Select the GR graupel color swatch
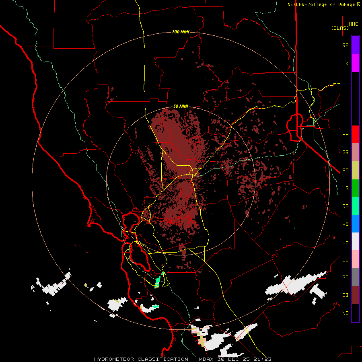 point(355,152)
